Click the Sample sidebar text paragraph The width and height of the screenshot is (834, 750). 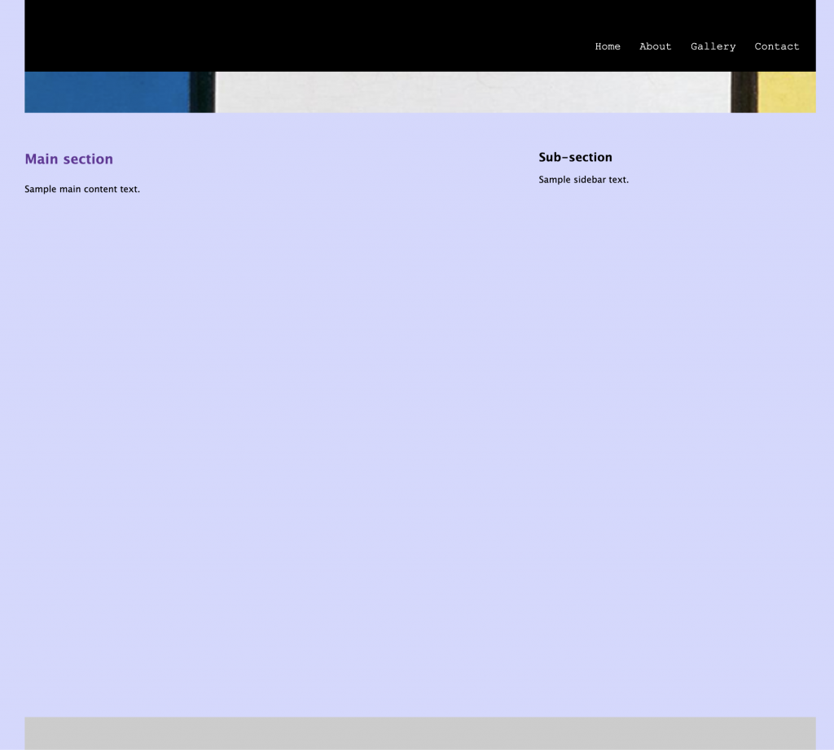583,180
